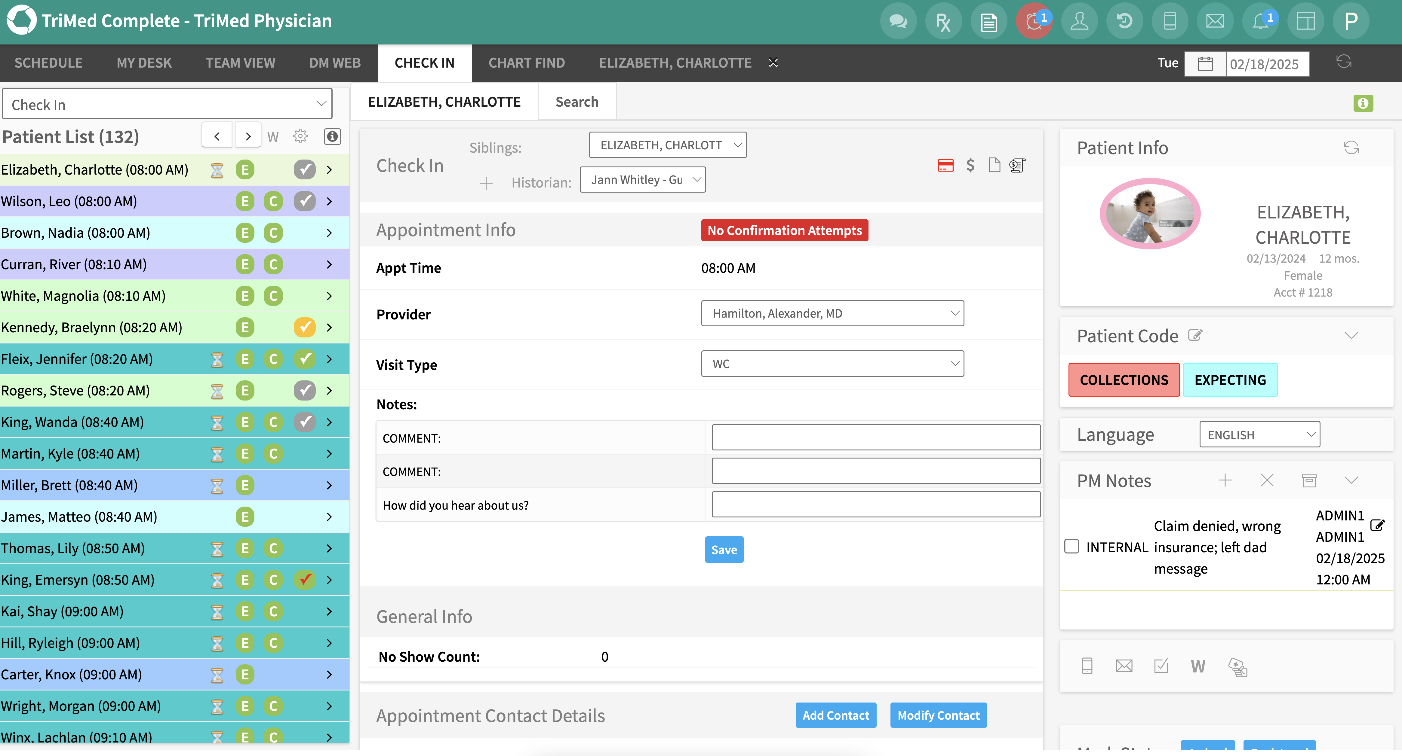Check the completed circle on Kennedy, Braelynn row
This screenshot has width=1402, height=756.
[304, 328]
